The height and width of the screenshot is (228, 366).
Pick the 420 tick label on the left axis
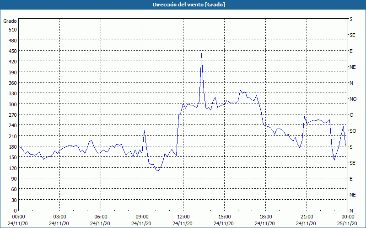pos(13,62)
